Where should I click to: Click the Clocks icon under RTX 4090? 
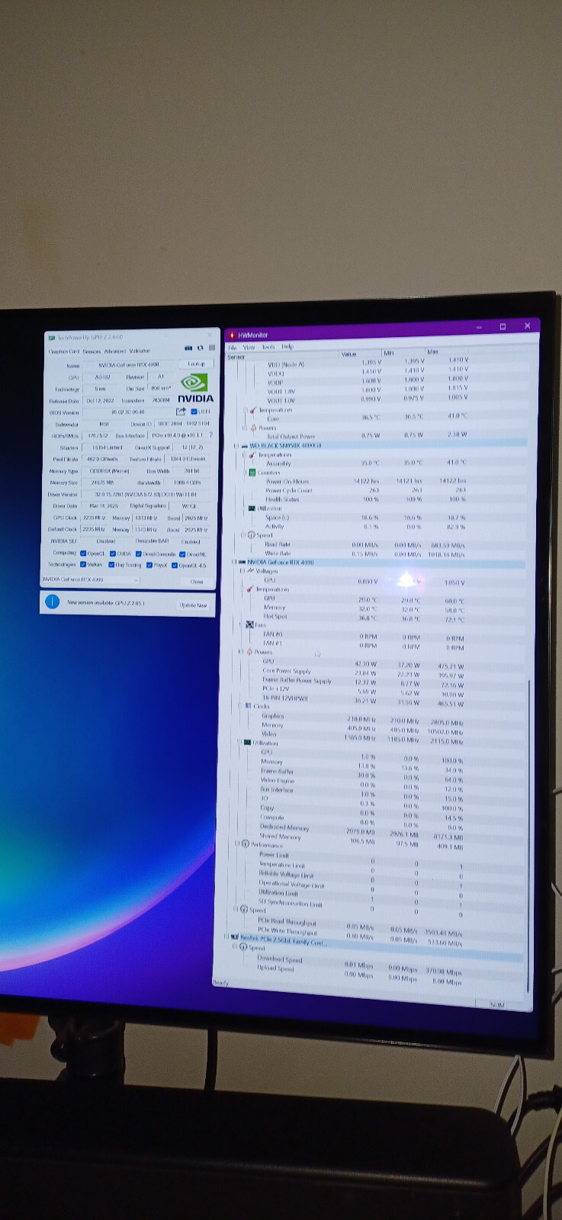point(248,706)
